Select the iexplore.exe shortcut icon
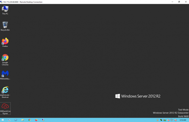 (5, 92)
